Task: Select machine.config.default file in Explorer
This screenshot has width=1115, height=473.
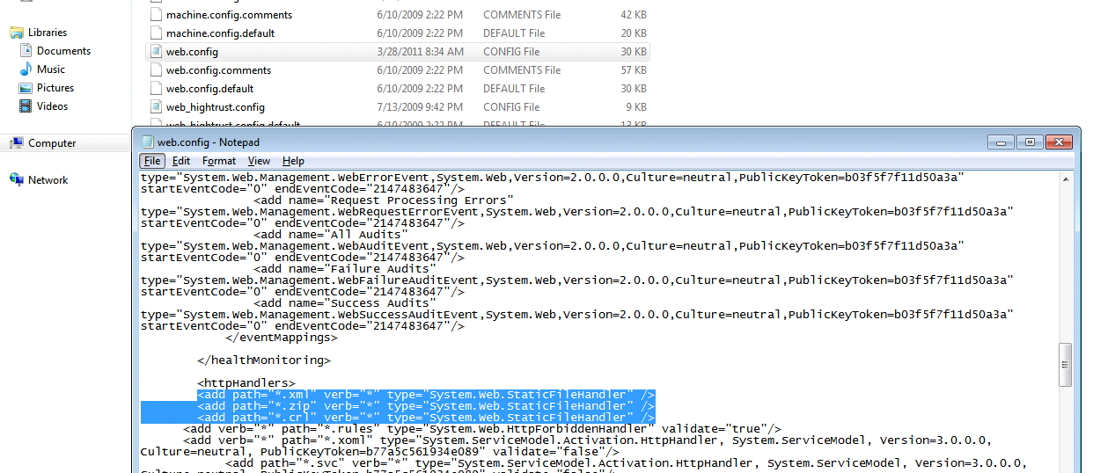Action: (x=220, y=33)
